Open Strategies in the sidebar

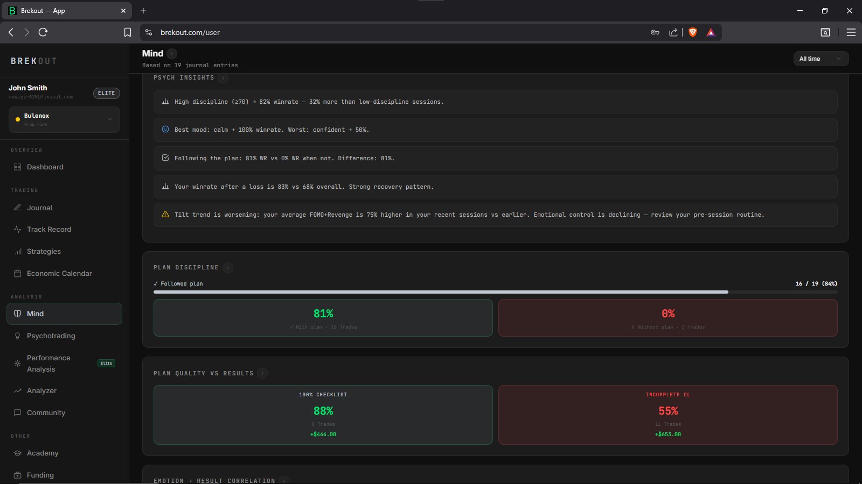tap(64, 251)
